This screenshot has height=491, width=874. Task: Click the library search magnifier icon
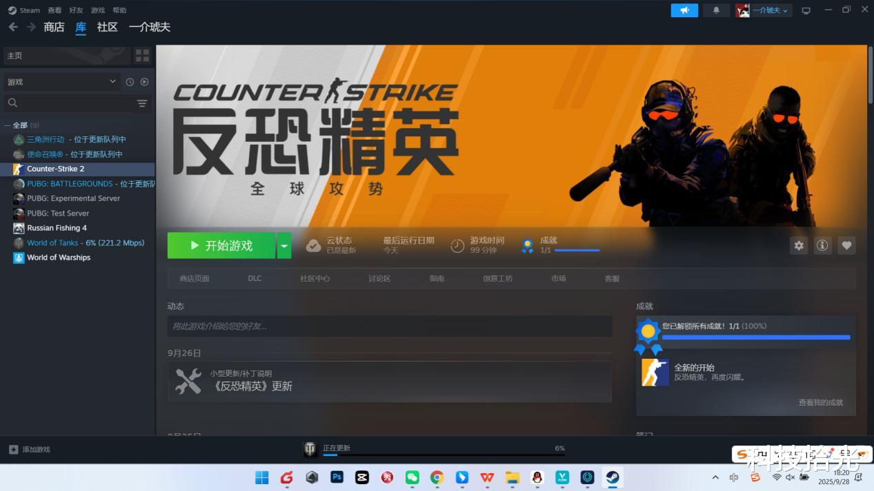12,103
